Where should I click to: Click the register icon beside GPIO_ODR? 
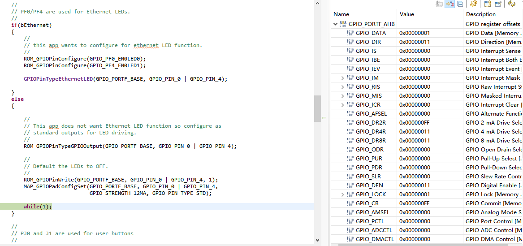pos(350,150)
